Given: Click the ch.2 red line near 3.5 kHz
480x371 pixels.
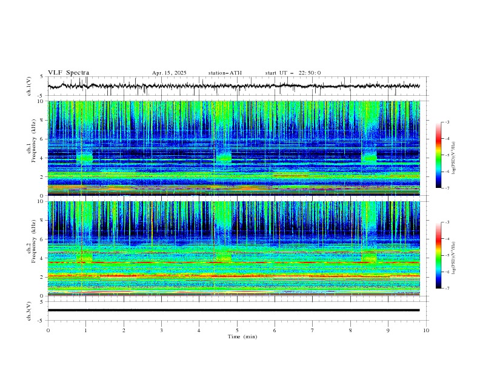Looking at the screenshot, I should pos(234,262).
